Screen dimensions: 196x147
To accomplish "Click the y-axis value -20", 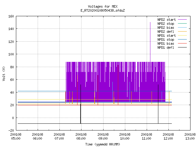I will (11, 130).
